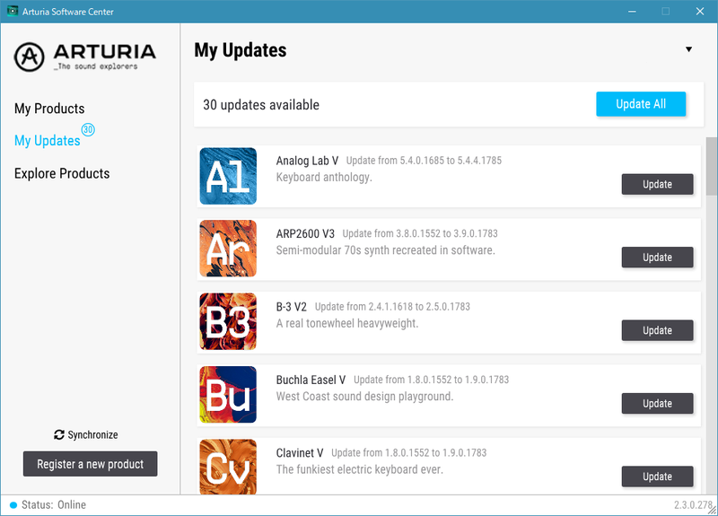Click the blue online status dot
This screenshot has width=718, height=516.
[13, 505]
